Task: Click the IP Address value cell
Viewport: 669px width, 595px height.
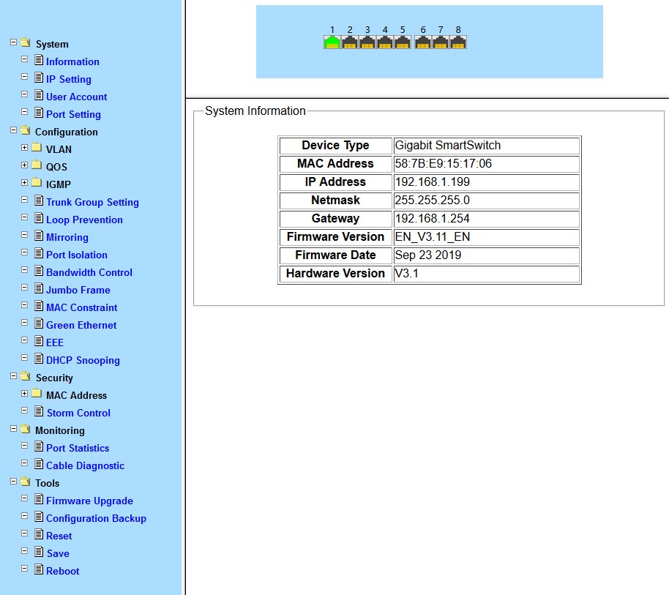Action: (486, 182)
